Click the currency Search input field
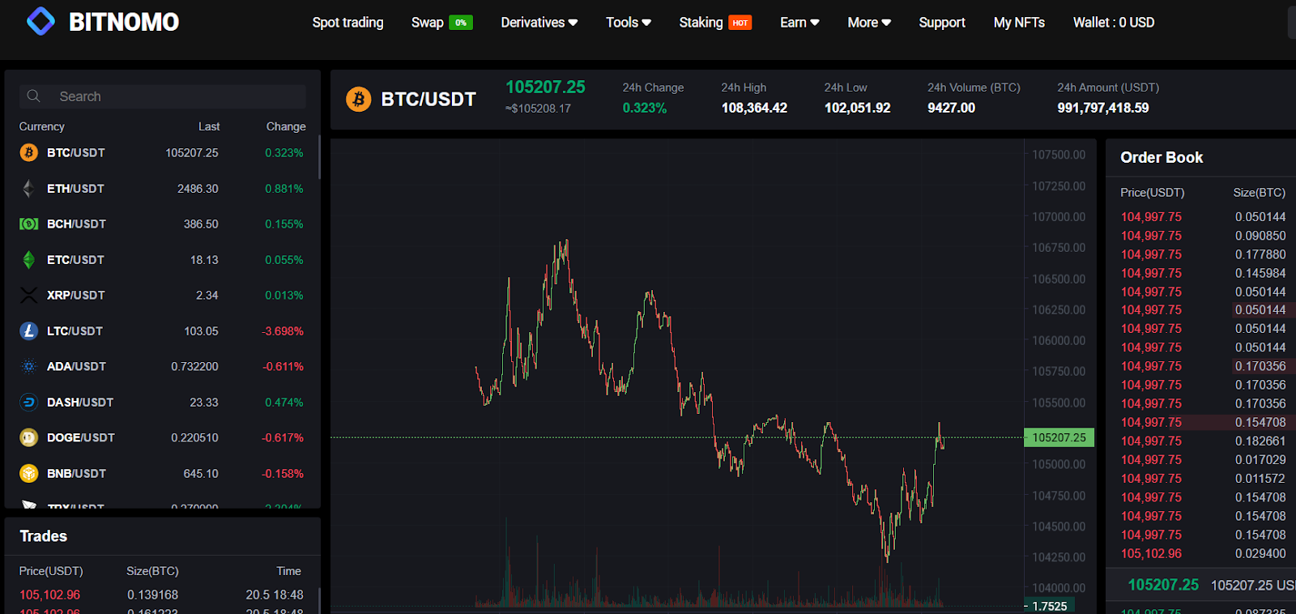Screen dimensions: 1296x614 163,96
